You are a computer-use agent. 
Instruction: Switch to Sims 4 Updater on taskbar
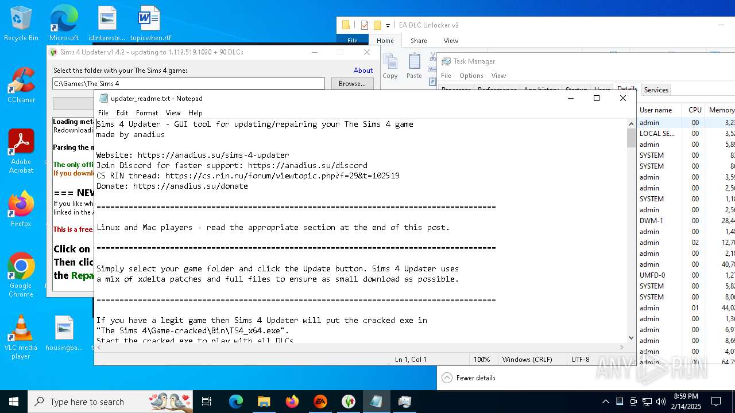348,402
